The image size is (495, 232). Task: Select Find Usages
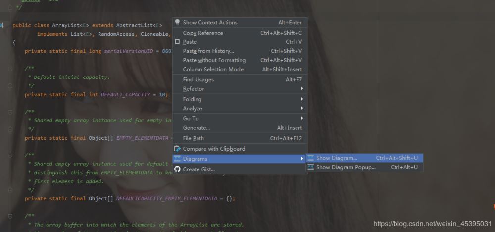(x=240, y=79)
